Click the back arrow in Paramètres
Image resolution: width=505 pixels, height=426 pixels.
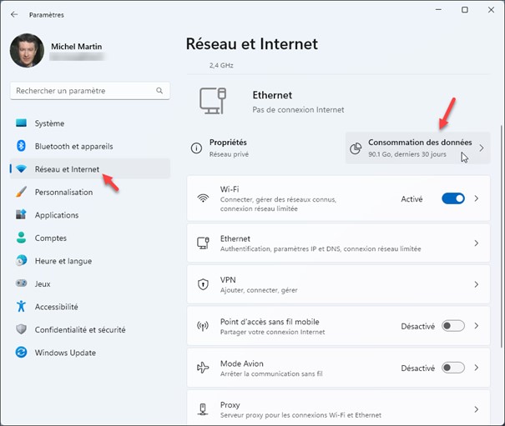coord(14,14)
